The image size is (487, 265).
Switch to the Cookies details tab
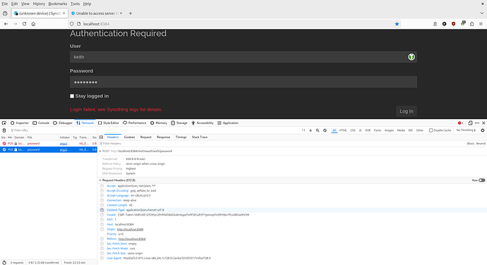tap(130, 137)
